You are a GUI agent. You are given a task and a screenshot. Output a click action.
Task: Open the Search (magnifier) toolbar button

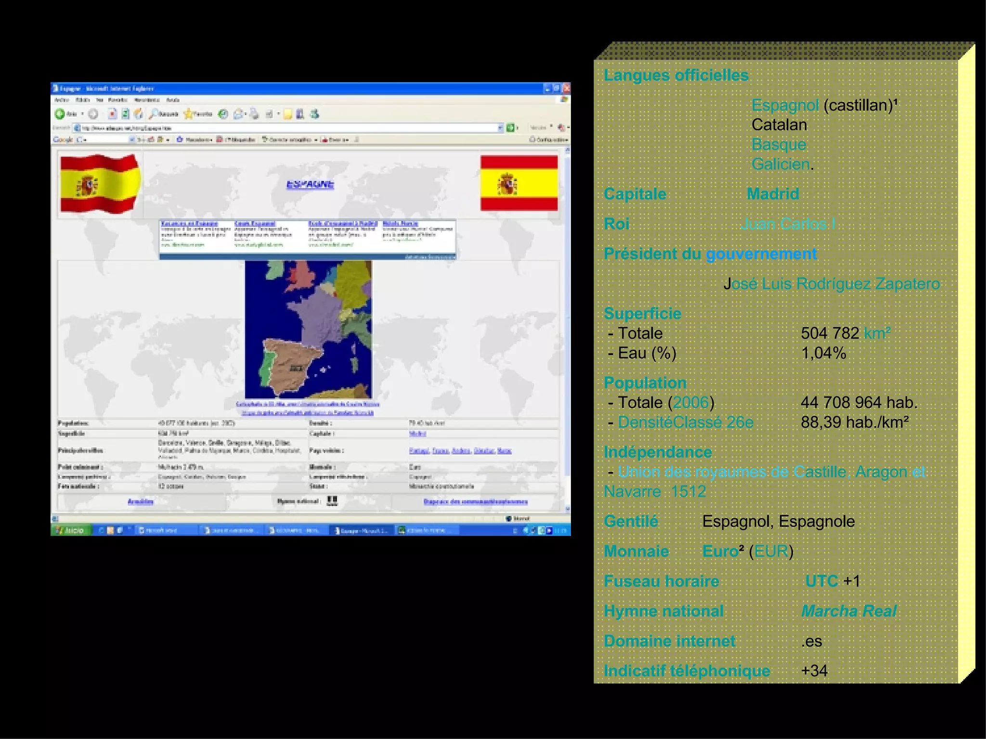point(164,114)
